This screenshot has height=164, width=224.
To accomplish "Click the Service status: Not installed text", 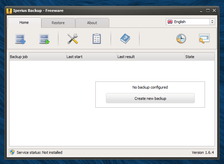I will click(39, 152).
